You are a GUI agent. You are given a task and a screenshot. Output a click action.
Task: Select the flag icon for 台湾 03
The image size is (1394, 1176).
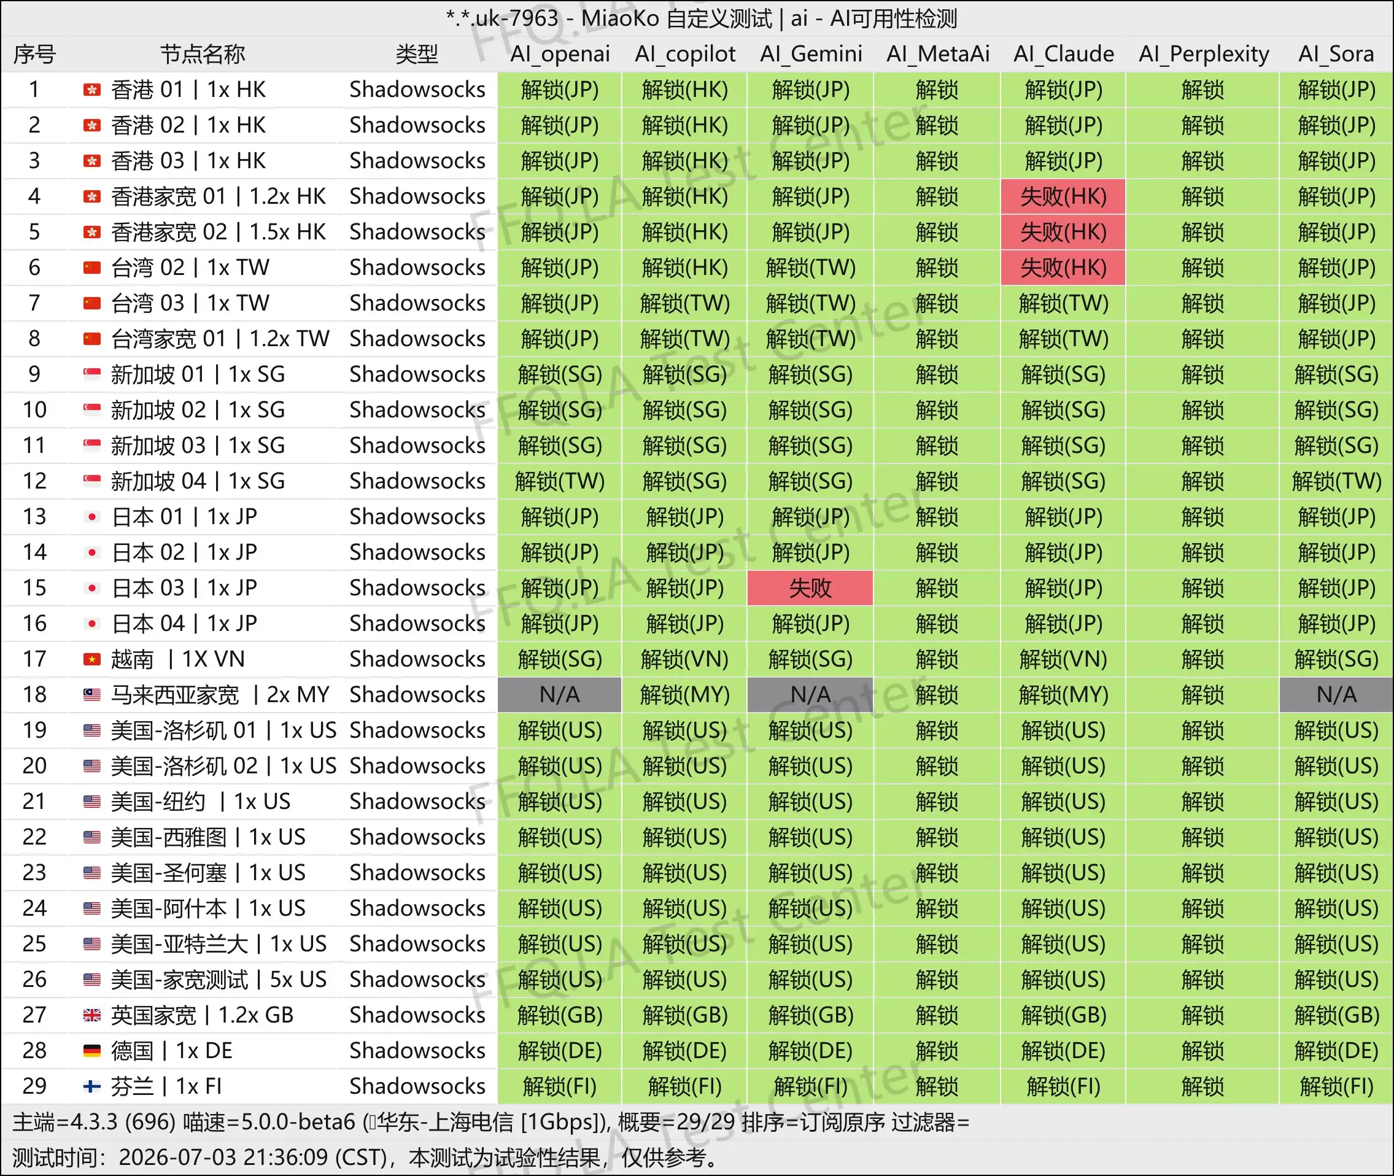[x=92, y=303]
